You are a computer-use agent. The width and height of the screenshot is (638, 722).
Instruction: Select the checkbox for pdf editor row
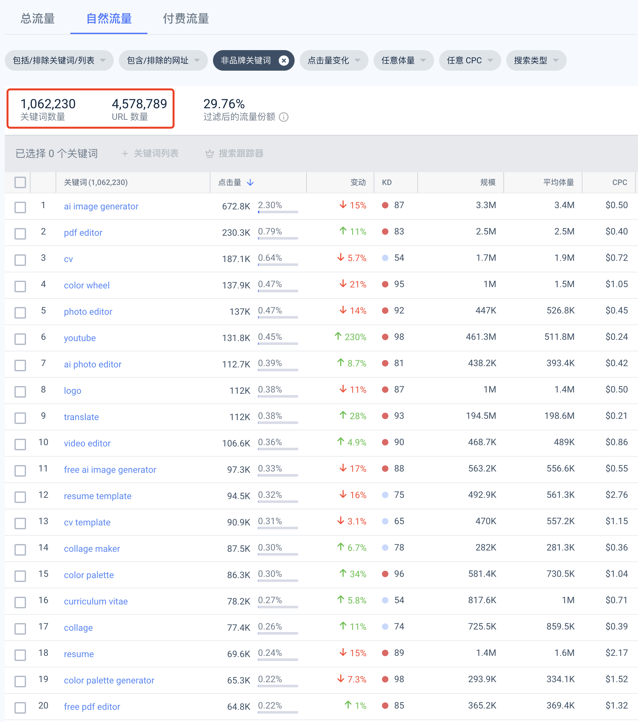click(x=20, y=233)
